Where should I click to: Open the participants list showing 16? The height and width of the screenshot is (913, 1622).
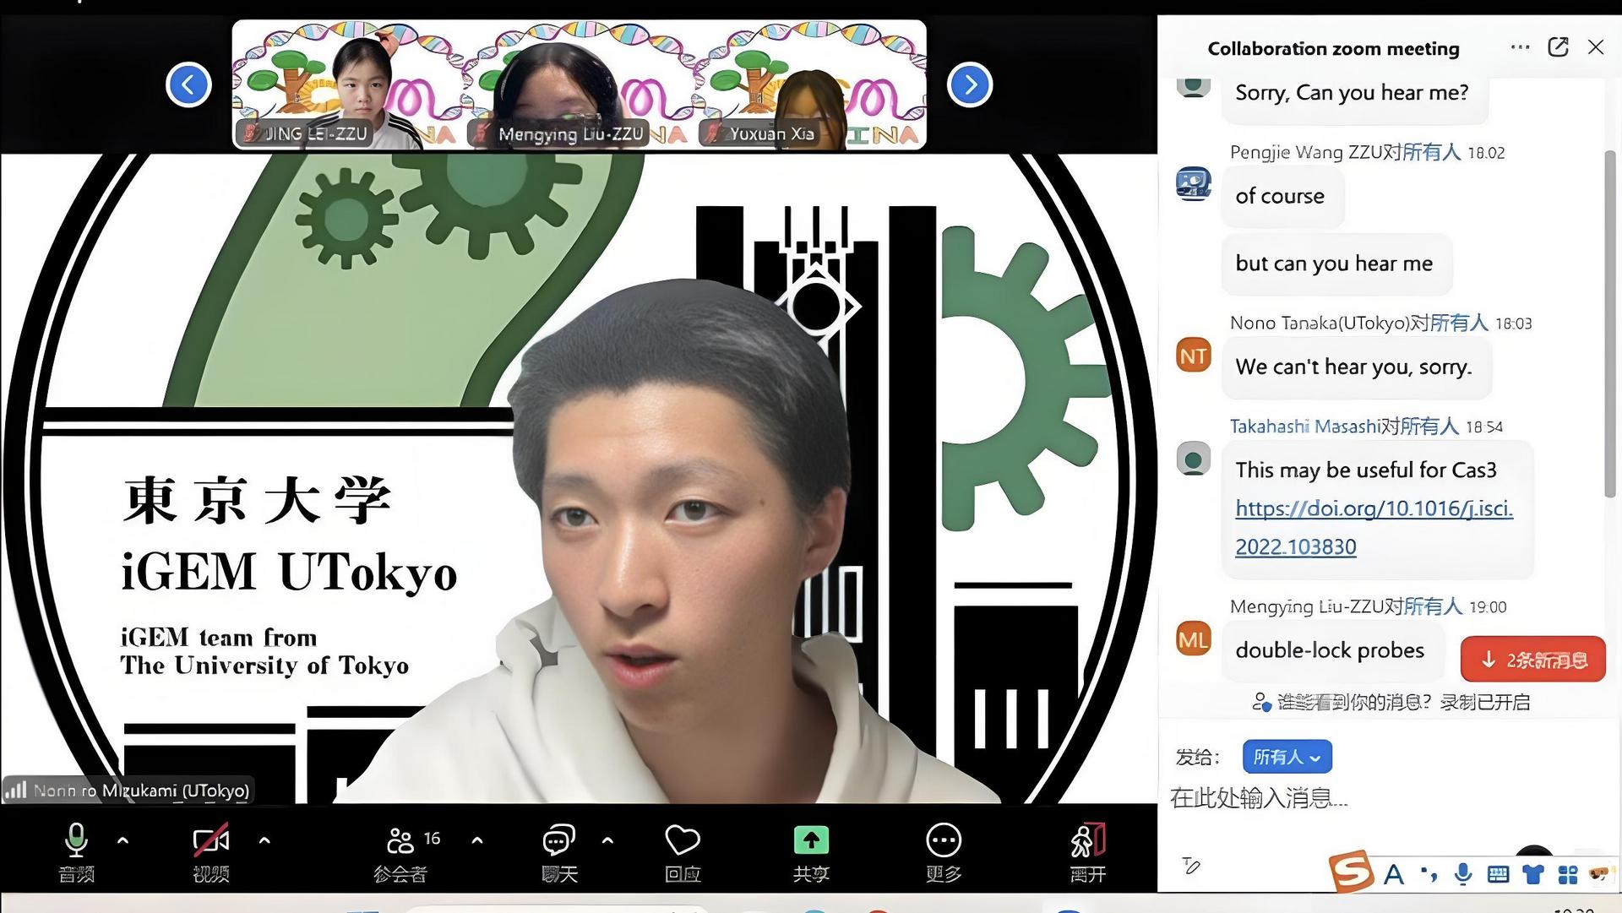(x=401, y=840)
